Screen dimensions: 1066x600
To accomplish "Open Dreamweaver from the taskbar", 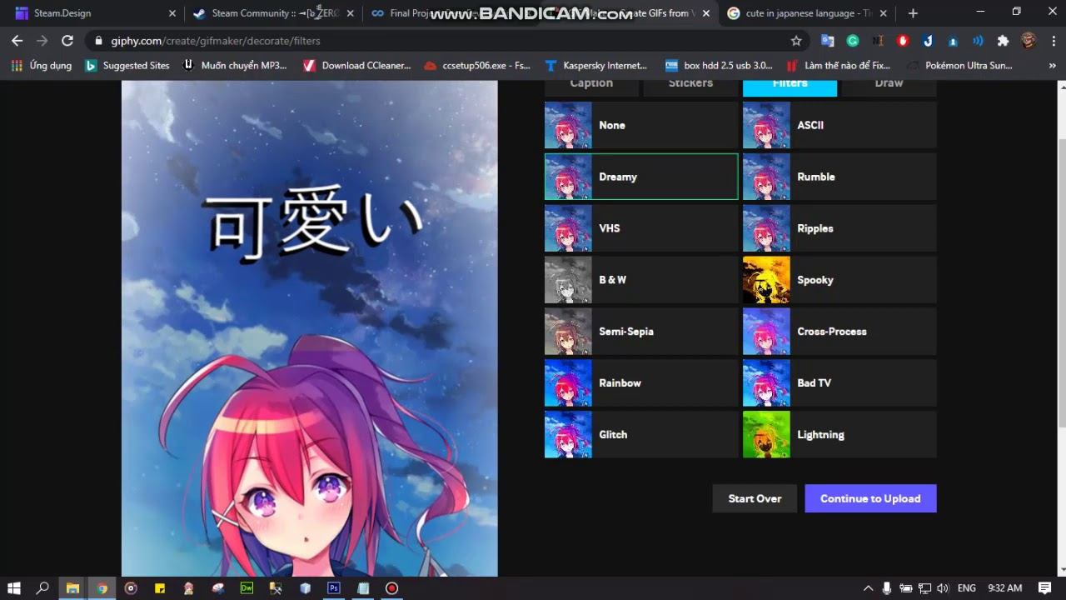I will tap(247, 587).
